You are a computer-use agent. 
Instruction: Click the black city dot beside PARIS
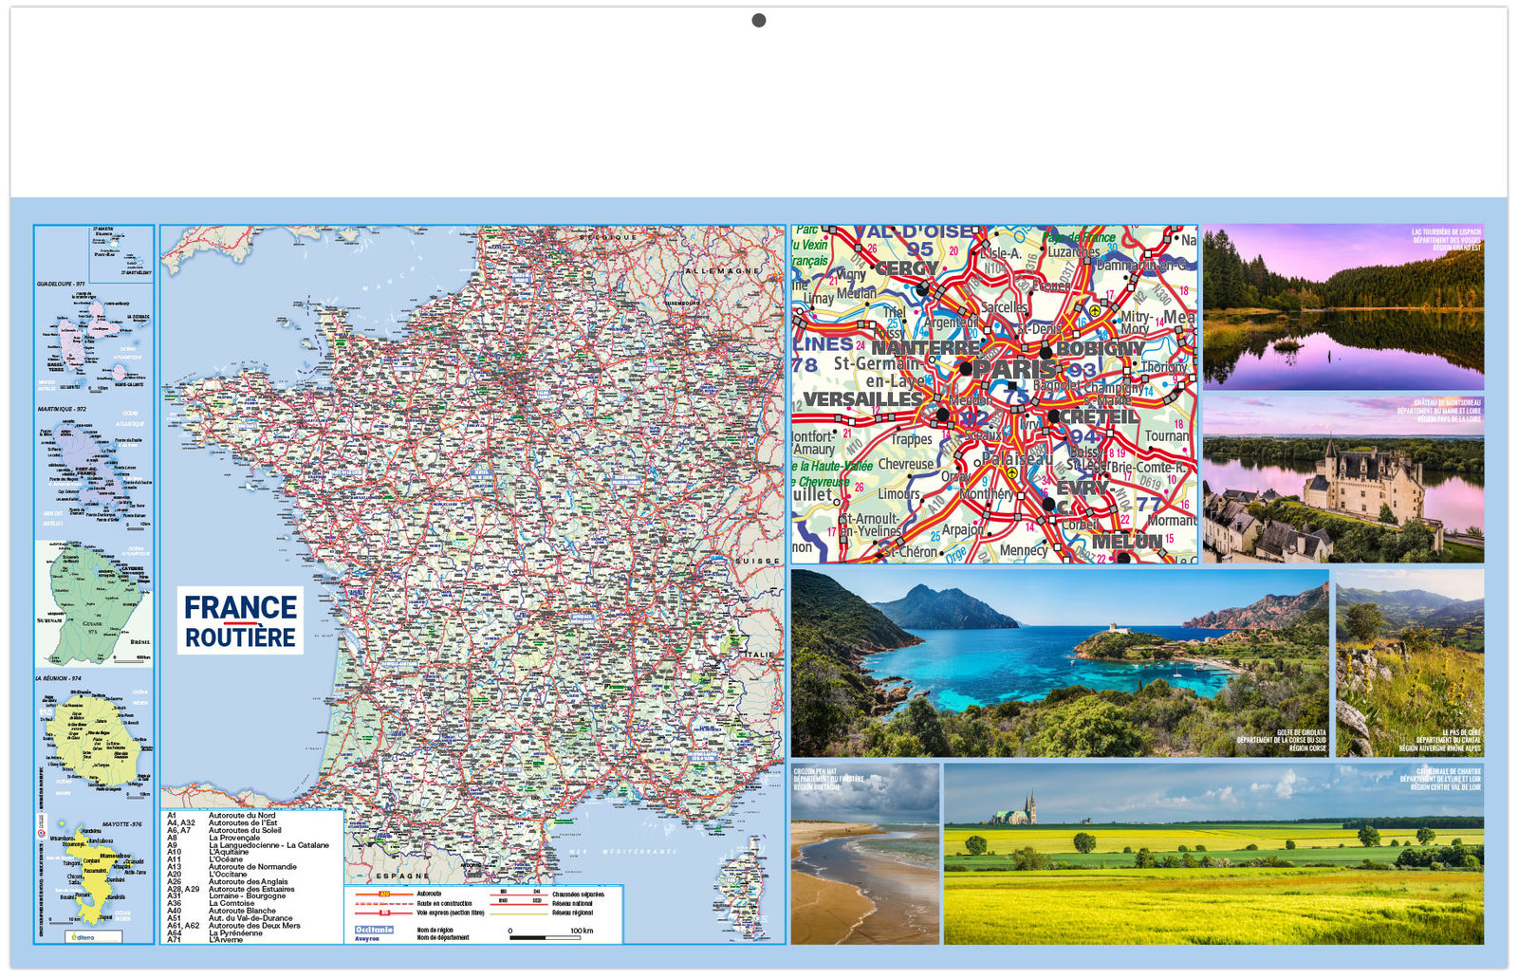tap(965, 369)
